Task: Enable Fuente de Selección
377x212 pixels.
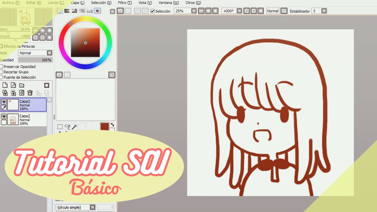Action: (x=2, y=77)
